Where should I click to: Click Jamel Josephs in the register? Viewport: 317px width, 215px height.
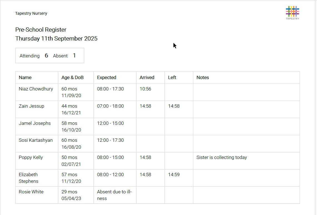point(35,123)
